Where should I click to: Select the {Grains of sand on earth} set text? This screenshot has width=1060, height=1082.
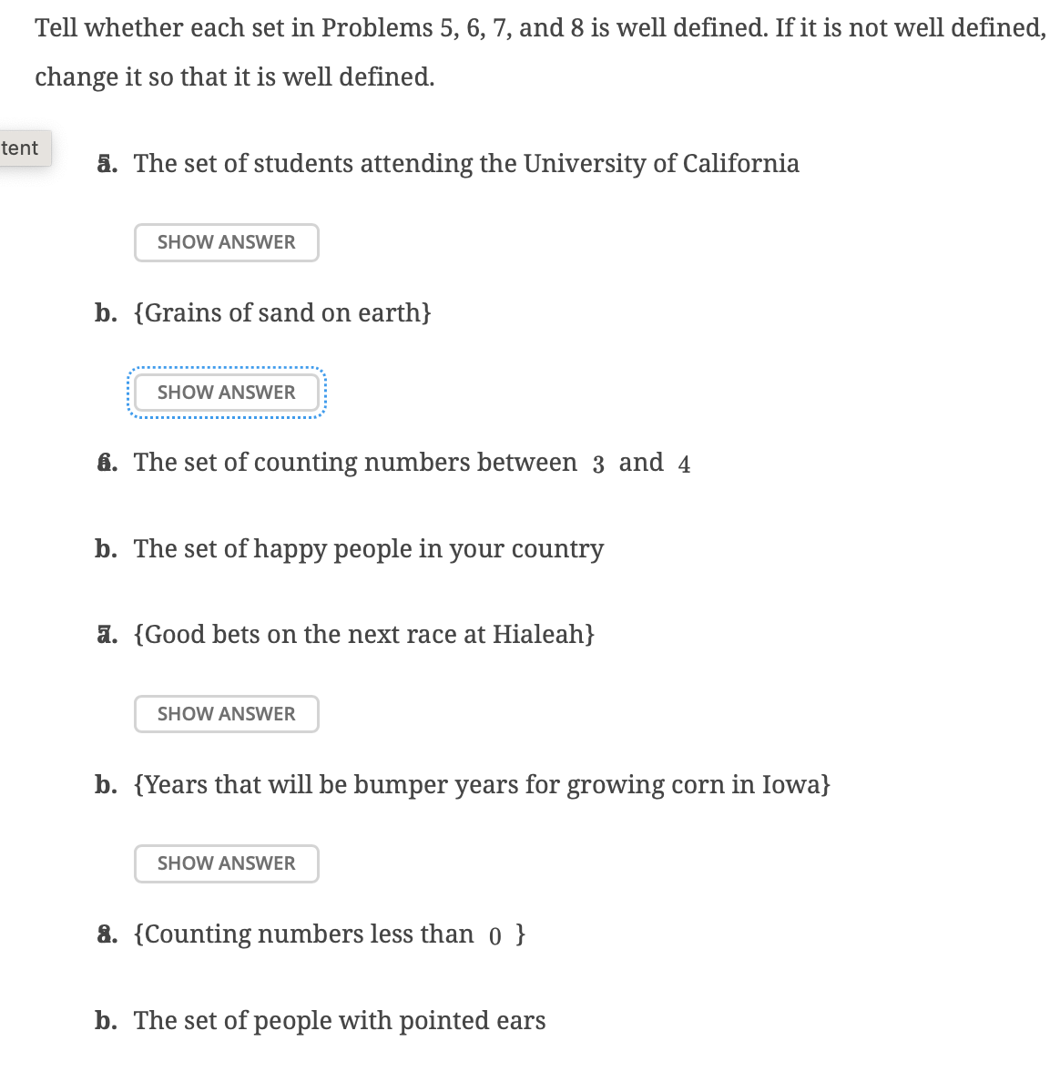point(282,312)
